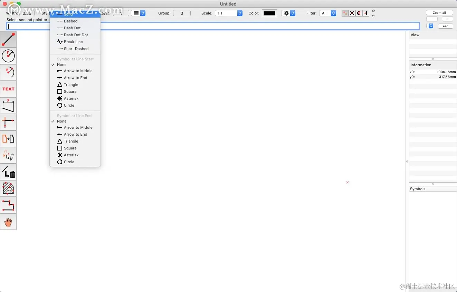This screenshot has width=457, height=292.
Task: Select Square under Symbol at Line End
Action: [x=75, y=148]
